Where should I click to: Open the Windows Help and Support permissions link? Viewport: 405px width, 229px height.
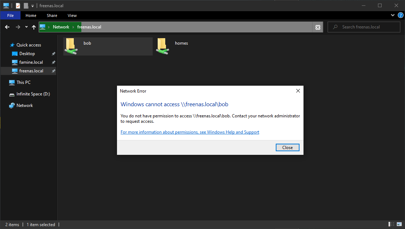[190, 132]
